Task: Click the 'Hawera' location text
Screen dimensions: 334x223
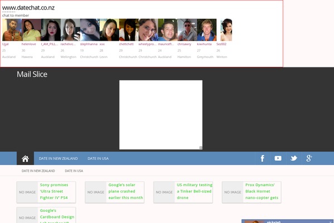Action: tap(27, 57)
